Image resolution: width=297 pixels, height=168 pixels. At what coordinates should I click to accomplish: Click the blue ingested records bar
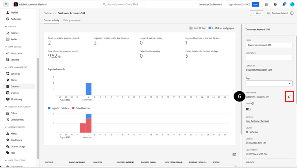click(x=88, y=89)
